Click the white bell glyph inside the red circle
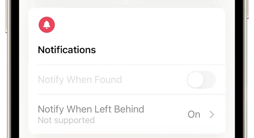The image size is (254, 138). 47,25
